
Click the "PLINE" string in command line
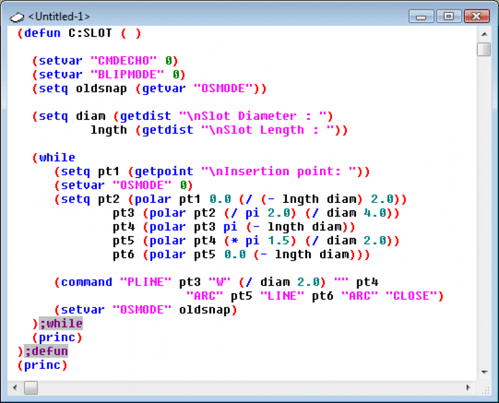coord(146,282)
